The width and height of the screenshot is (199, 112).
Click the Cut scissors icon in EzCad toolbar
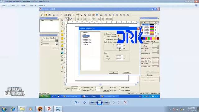click(x=54, y=15)
